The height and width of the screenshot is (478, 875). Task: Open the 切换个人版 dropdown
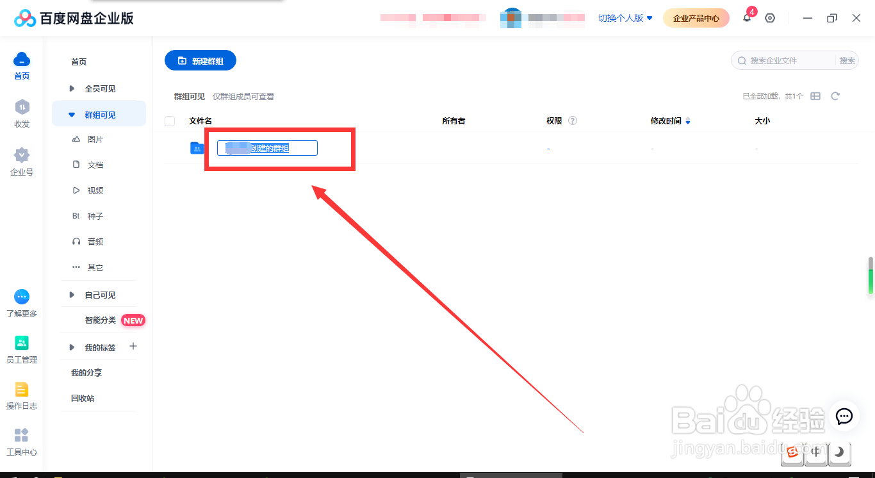pos(625,18)
